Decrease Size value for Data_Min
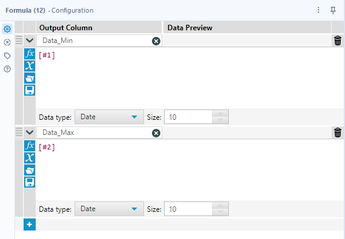The height and width of the screenshot is (239, 345). pyautogui.click(x=220, y=120)
